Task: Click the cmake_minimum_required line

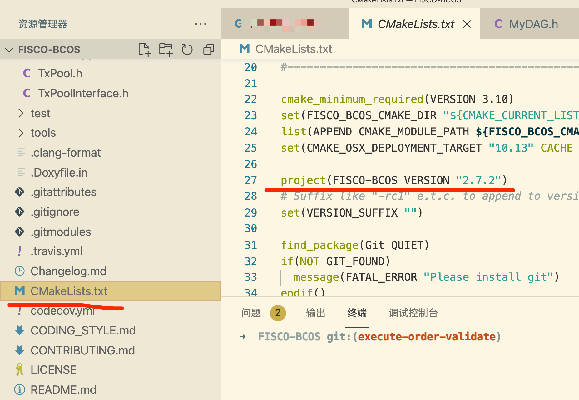Action: pyautogui.click(x=397, y=99)
